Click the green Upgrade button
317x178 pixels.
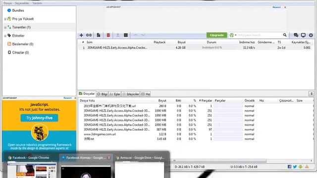point(217,35)
